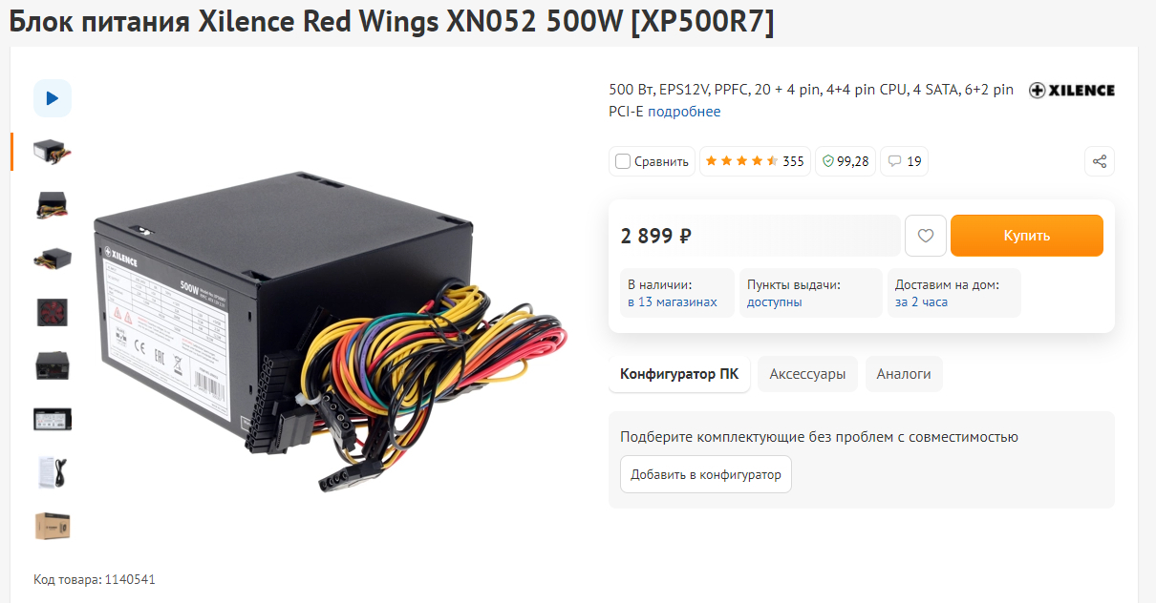Open the star rating with 355 reviews
Screen dimensions: 1156x603
pyautogui.click(x=755, y=161)
